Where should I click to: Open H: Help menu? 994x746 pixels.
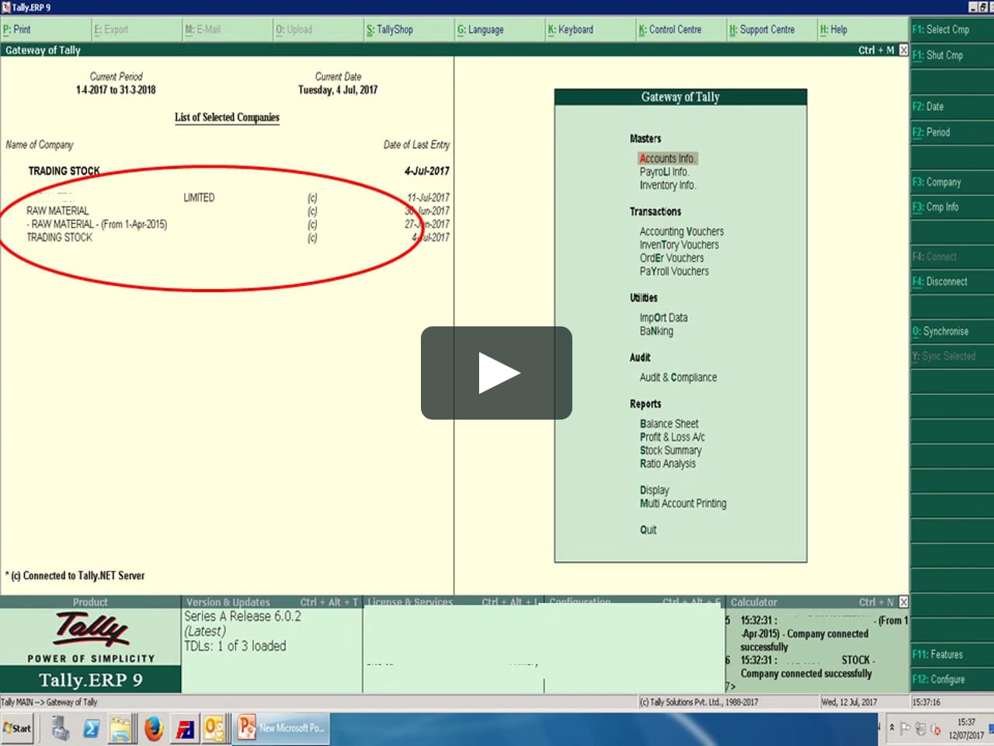pyautogui.click(x=834, y=30)
